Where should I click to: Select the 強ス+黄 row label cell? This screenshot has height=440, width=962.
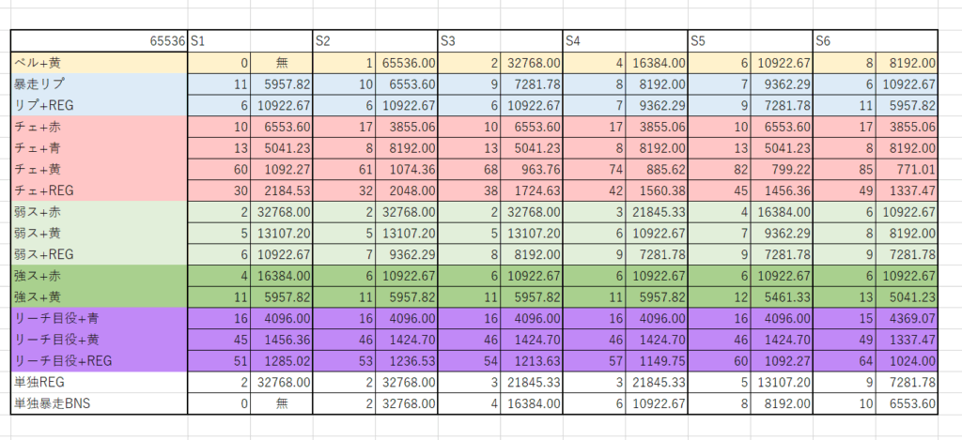point(100,296)
